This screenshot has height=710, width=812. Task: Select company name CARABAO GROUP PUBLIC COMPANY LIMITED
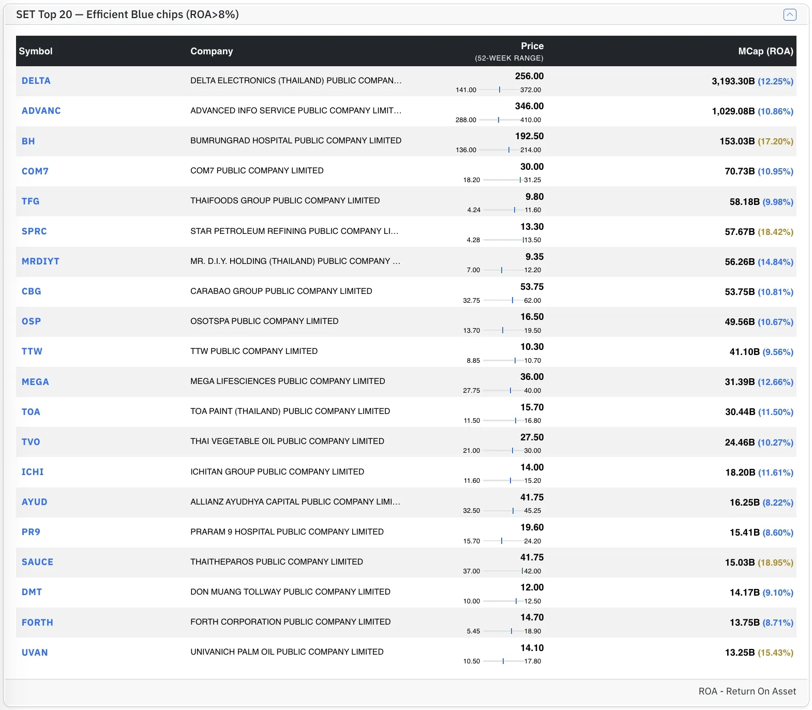pyautogui.click(x=281, y=291)
